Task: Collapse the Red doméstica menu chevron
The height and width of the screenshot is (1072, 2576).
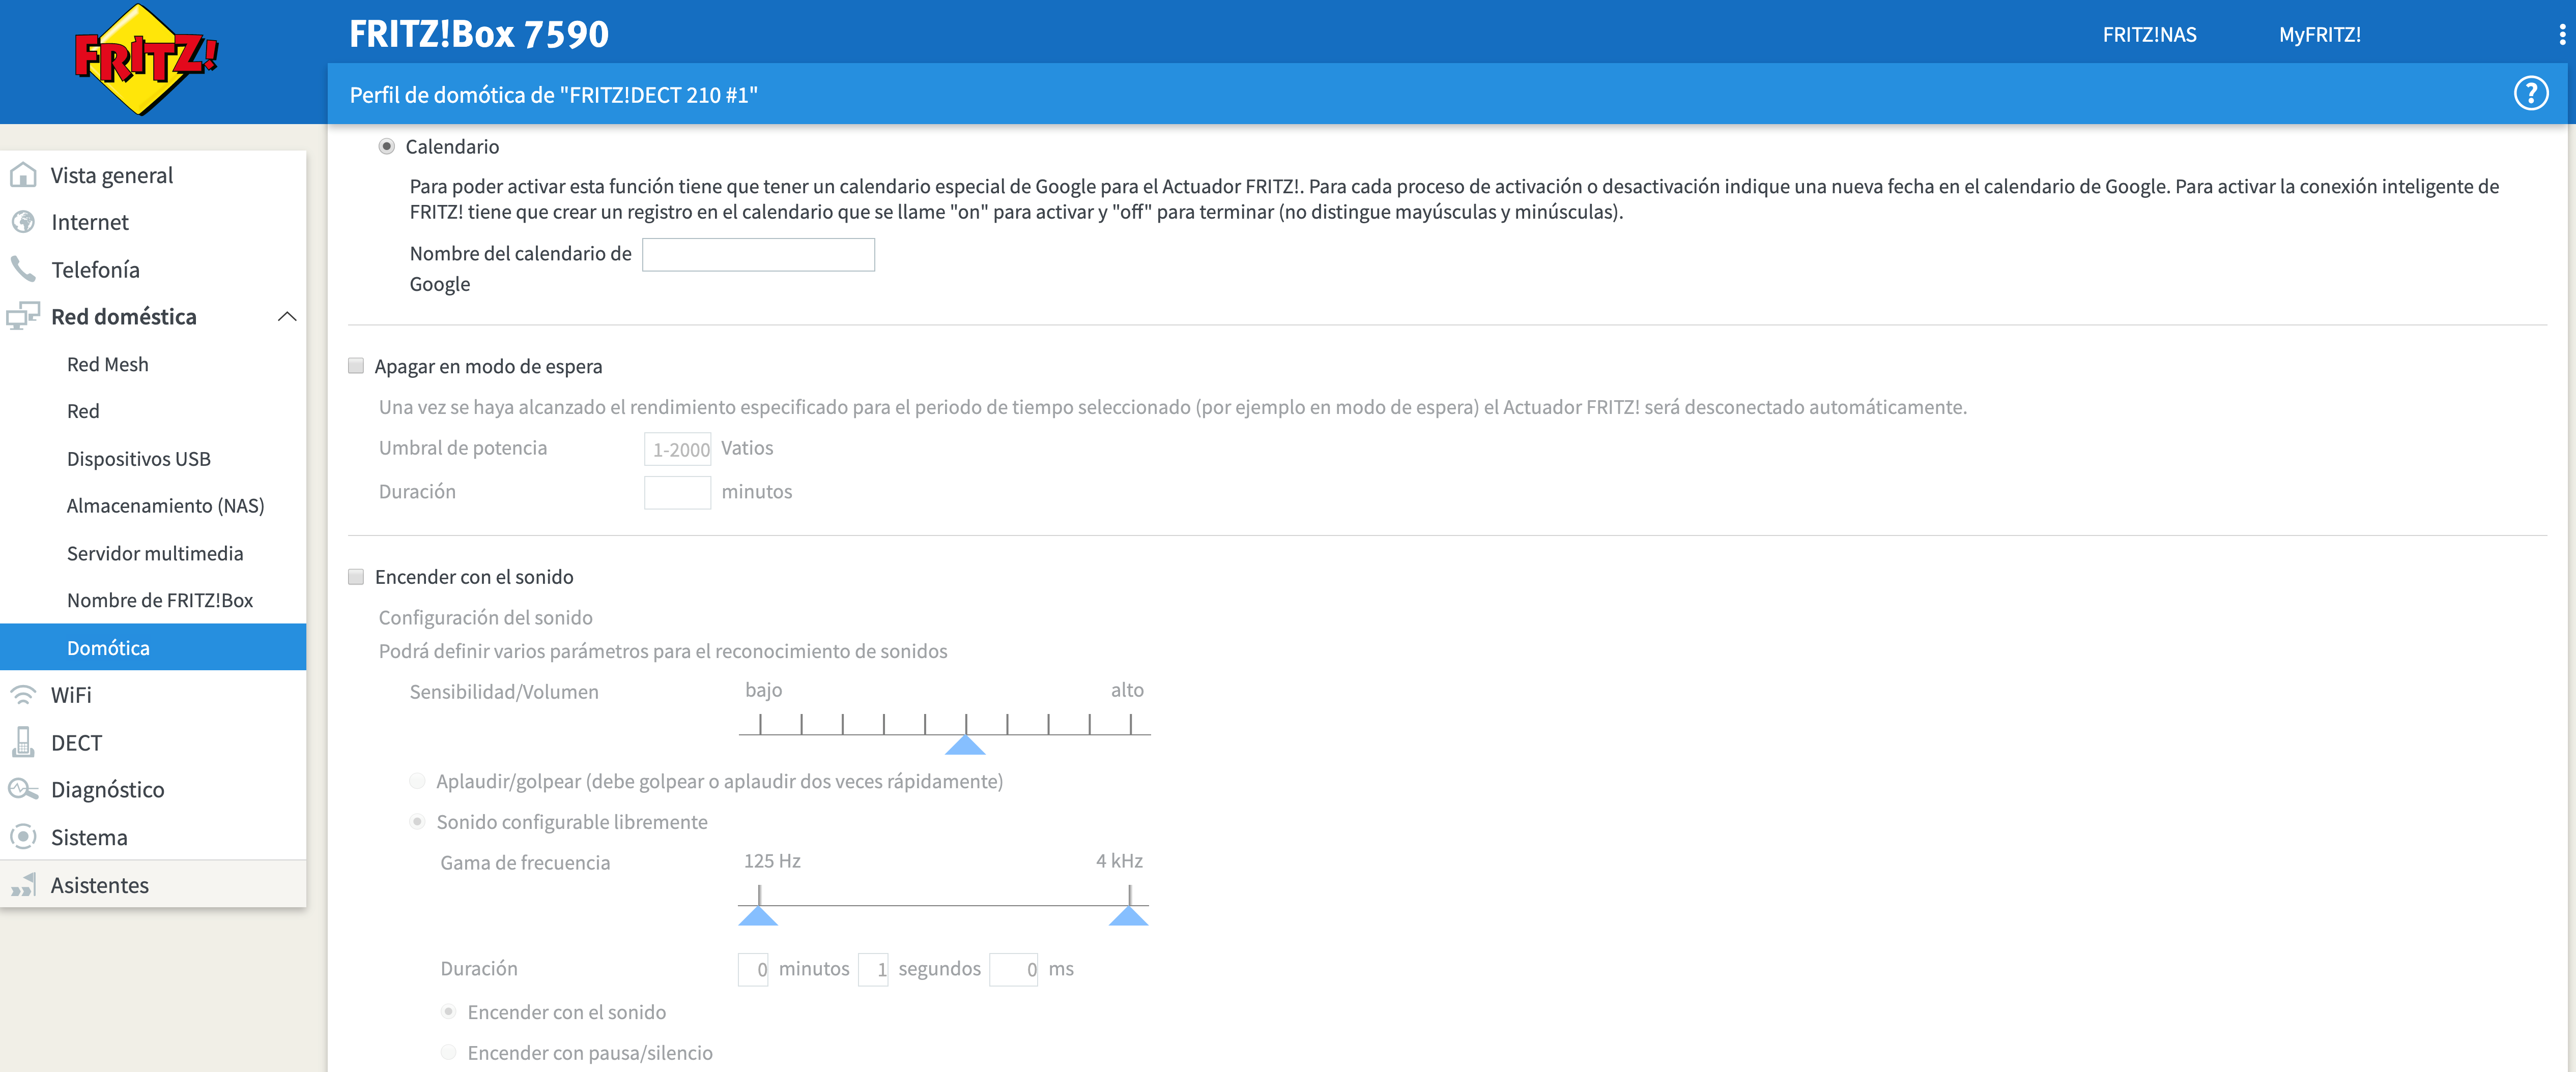Action: (x=287, y=317)
